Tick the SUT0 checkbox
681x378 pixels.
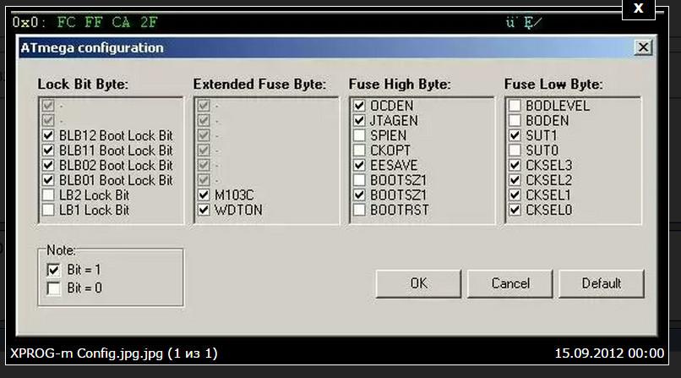click(515, 151)
